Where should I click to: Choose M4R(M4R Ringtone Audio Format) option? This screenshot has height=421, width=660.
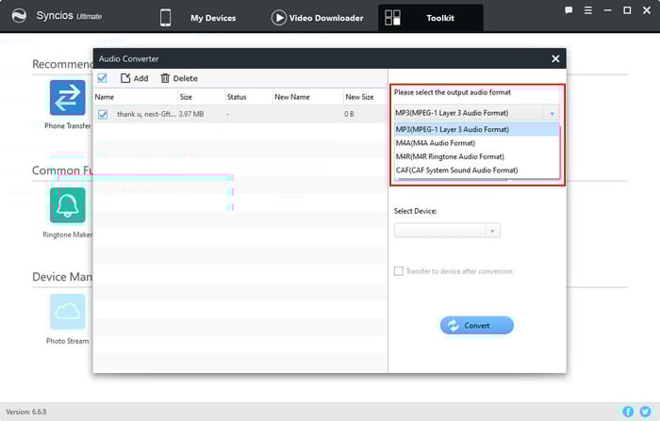[x=476, y=156]
